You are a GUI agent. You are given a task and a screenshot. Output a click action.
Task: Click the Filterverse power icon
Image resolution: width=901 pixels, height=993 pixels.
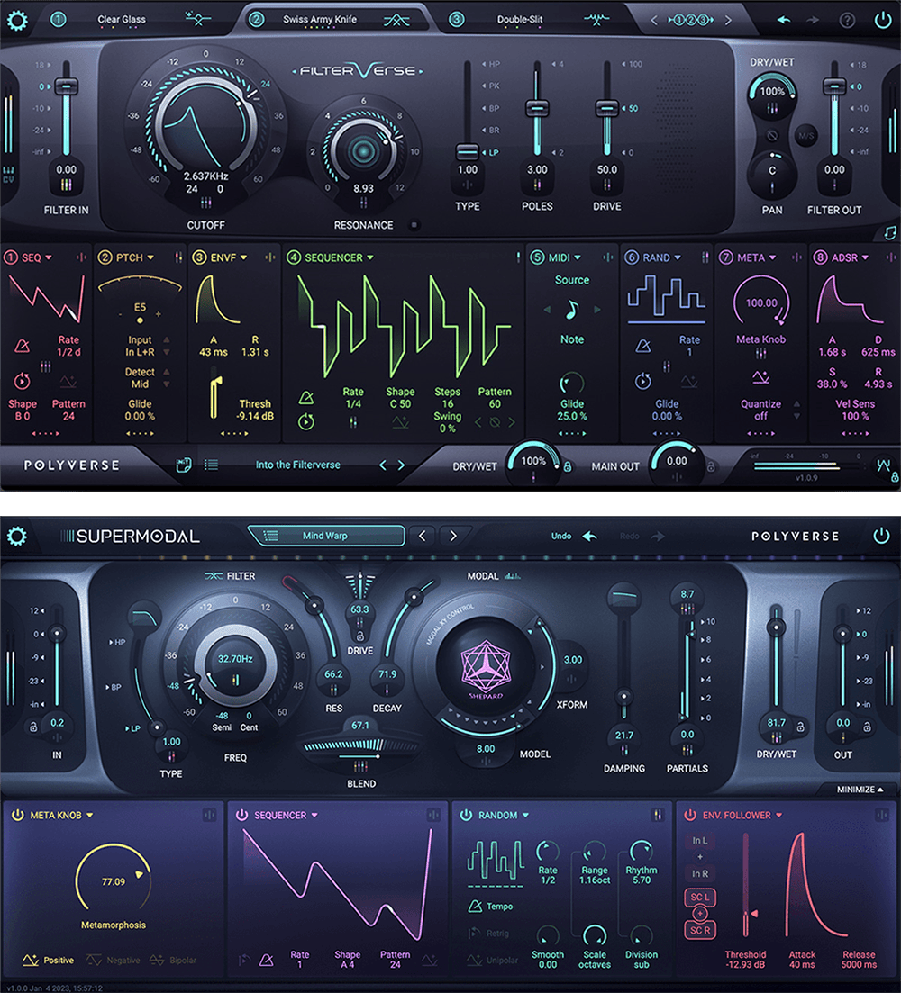pyautogui.click(x=882, y=19)
